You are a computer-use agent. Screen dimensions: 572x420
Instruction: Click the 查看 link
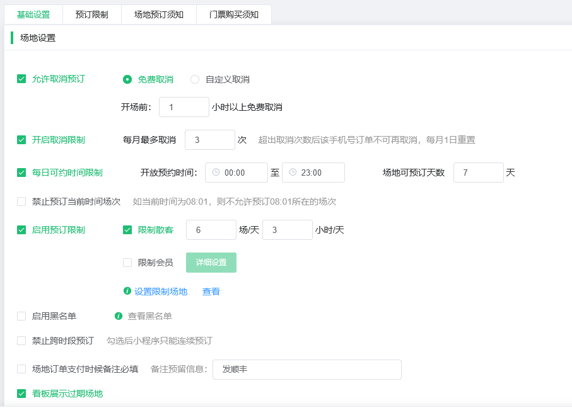coord(211,292)
